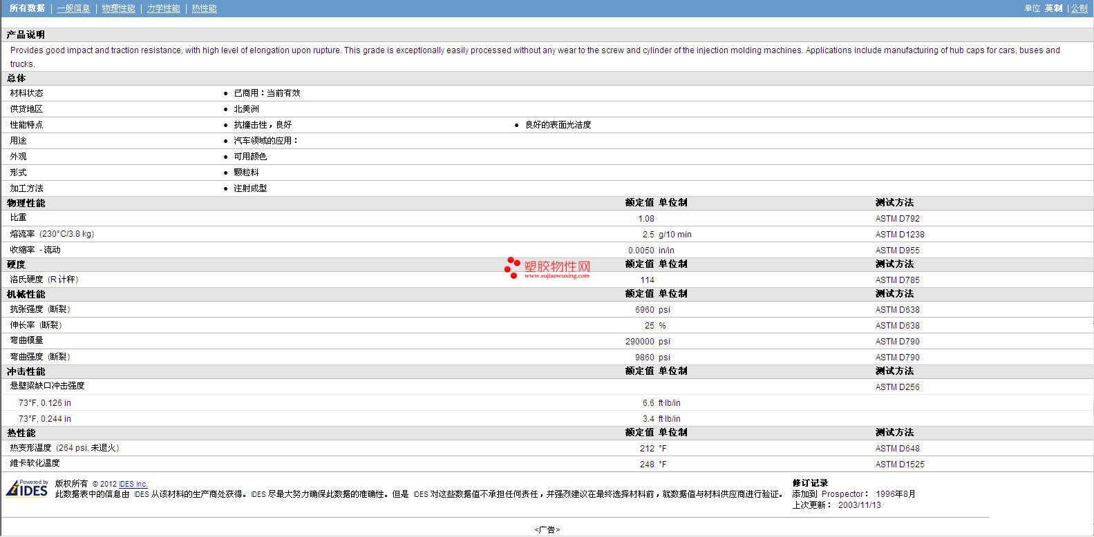Click the shrinkage value 0.0050
1094x537 pixels.
[x=641, y=251]
